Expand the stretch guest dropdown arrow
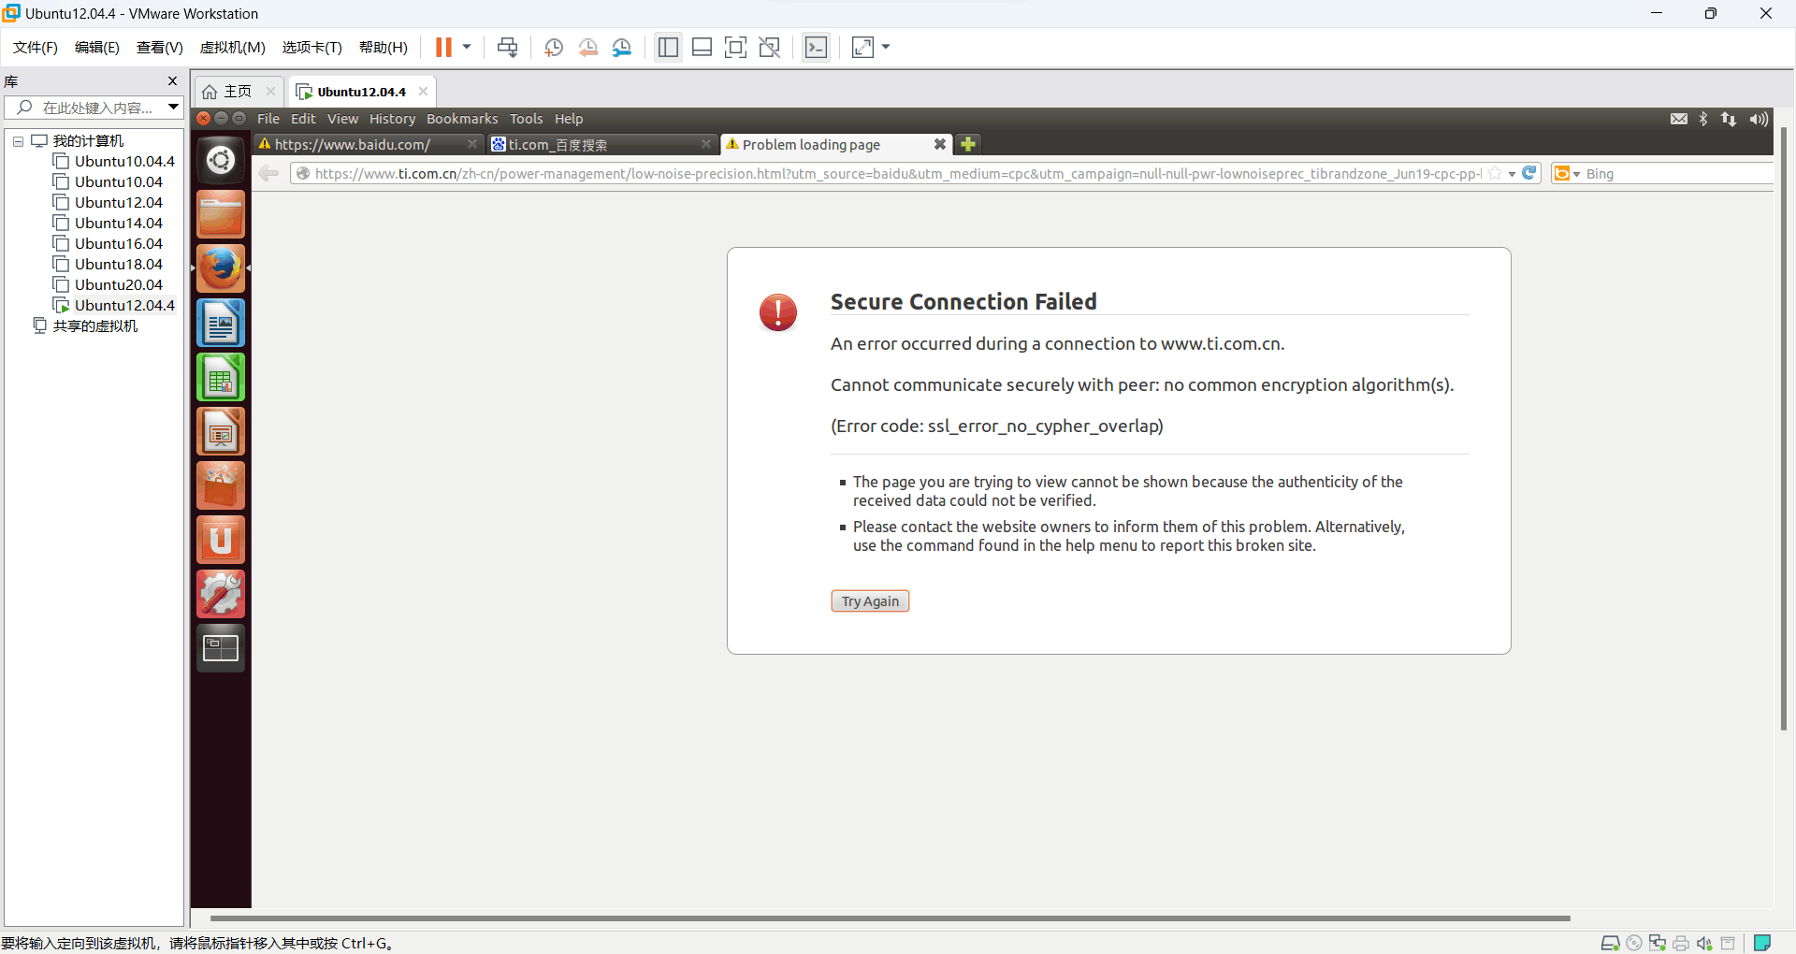This screenshot has height=954, width=1796. [x=886, y=47]
